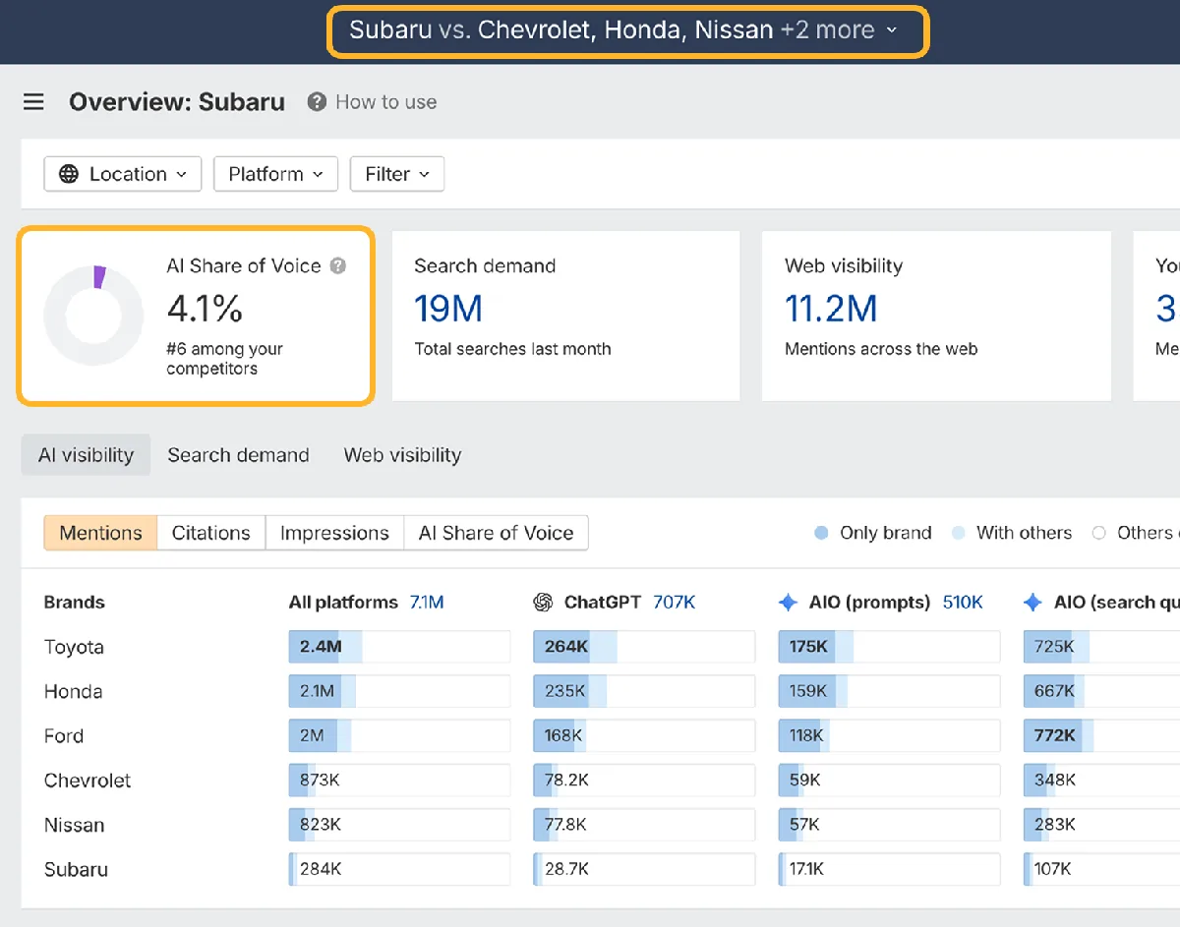Select the Mentions segment
Viewport: 1180px width, 927px height.
point(100,533)
